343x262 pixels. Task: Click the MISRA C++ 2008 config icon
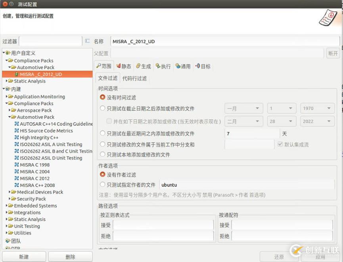point(16,185)
